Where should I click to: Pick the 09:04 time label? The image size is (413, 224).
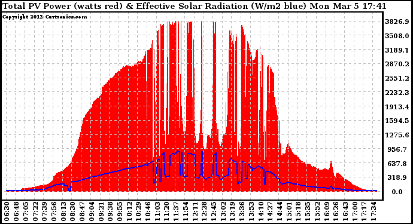[92, 211]
